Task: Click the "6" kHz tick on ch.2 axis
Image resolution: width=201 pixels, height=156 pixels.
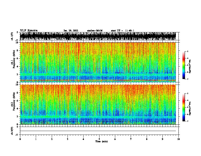Action: 18,101
